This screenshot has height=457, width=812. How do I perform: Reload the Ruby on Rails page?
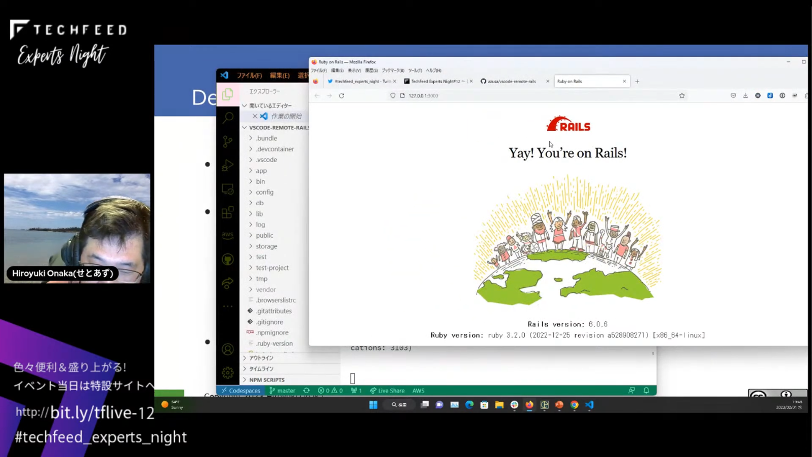(342, 96)
